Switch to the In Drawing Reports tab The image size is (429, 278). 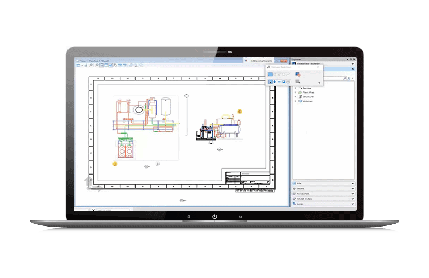point(261,61)
